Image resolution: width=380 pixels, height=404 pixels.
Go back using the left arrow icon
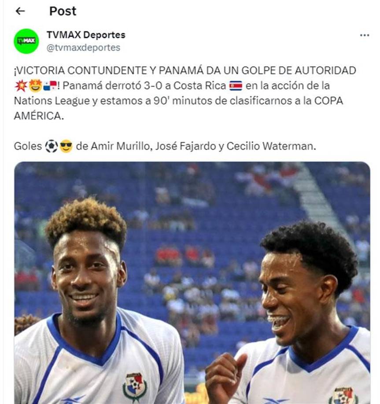(x=20, y=11)
